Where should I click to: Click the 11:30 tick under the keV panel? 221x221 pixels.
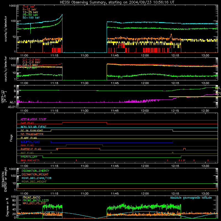(85, 56)
